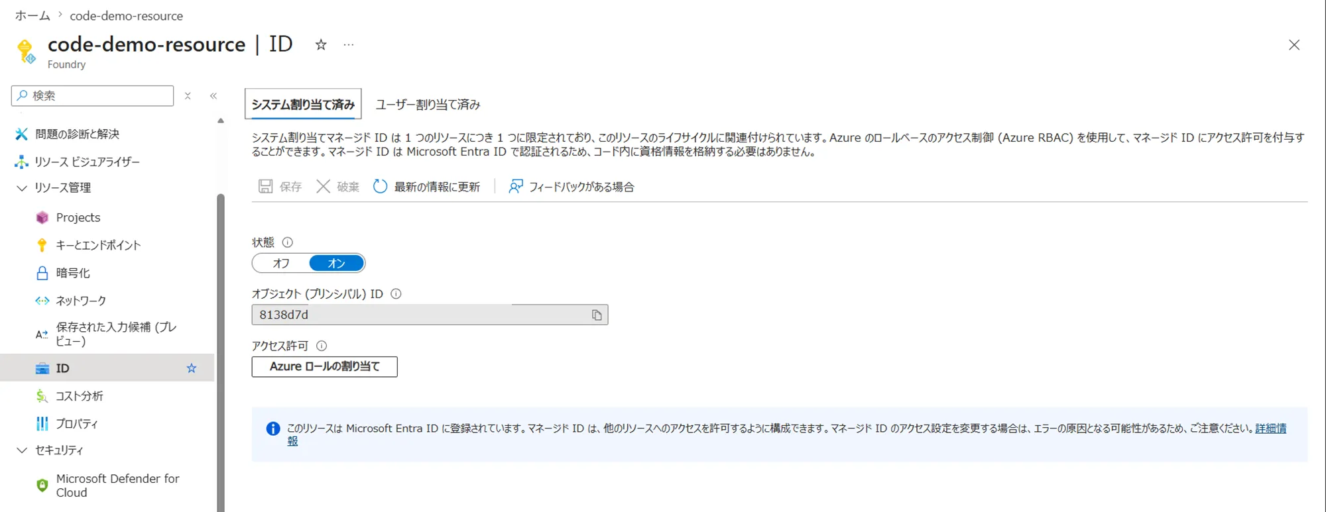Click the sidebar scrollbar up arrow
Image resolution: width=1326 pixels, height=512 pixels.
click(221, 121)
